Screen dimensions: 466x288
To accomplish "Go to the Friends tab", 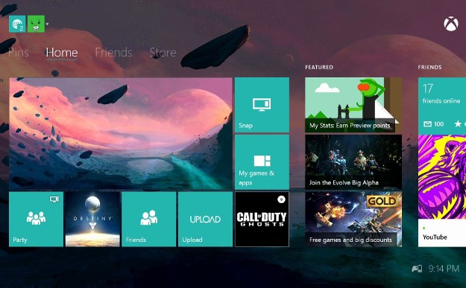I will click(113, 53).
